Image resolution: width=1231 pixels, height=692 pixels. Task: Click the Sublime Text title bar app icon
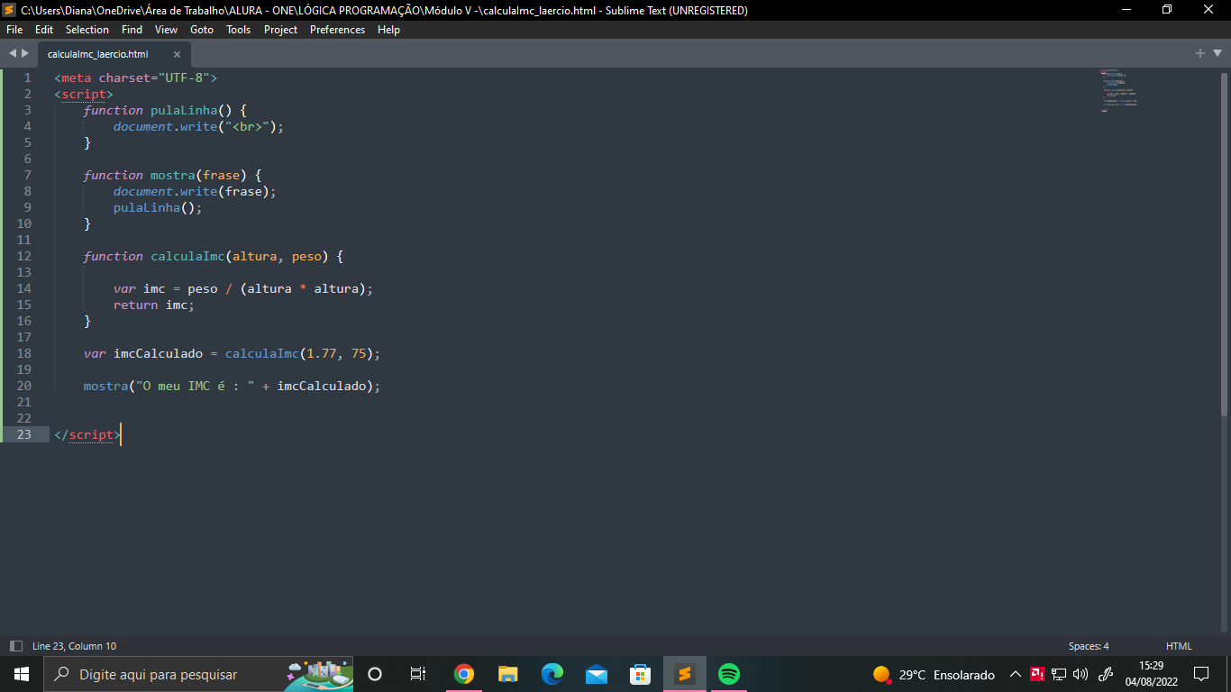coord(9,10)
